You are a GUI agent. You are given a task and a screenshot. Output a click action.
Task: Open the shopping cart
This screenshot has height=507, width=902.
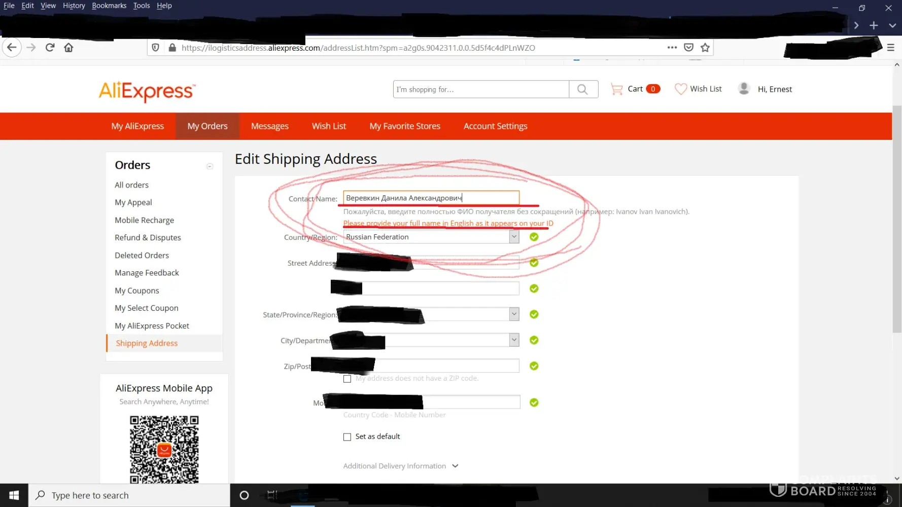(x=635, y=89)
